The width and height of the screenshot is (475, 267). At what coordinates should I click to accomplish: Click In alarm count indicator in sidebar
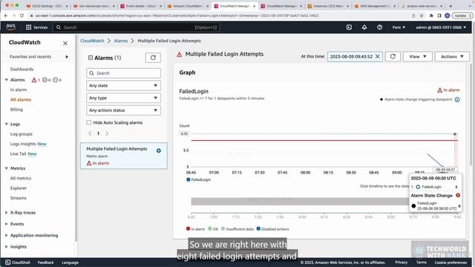point(36,80)
